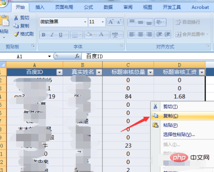Click cell containing 1.68
Viewport: 214px width, 172px height.
click(x=179, y=96)
